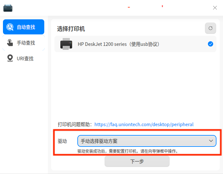Screen dimensions: 223x174
Task: Click the 选择打印机 heading
Action: point(71,29)
